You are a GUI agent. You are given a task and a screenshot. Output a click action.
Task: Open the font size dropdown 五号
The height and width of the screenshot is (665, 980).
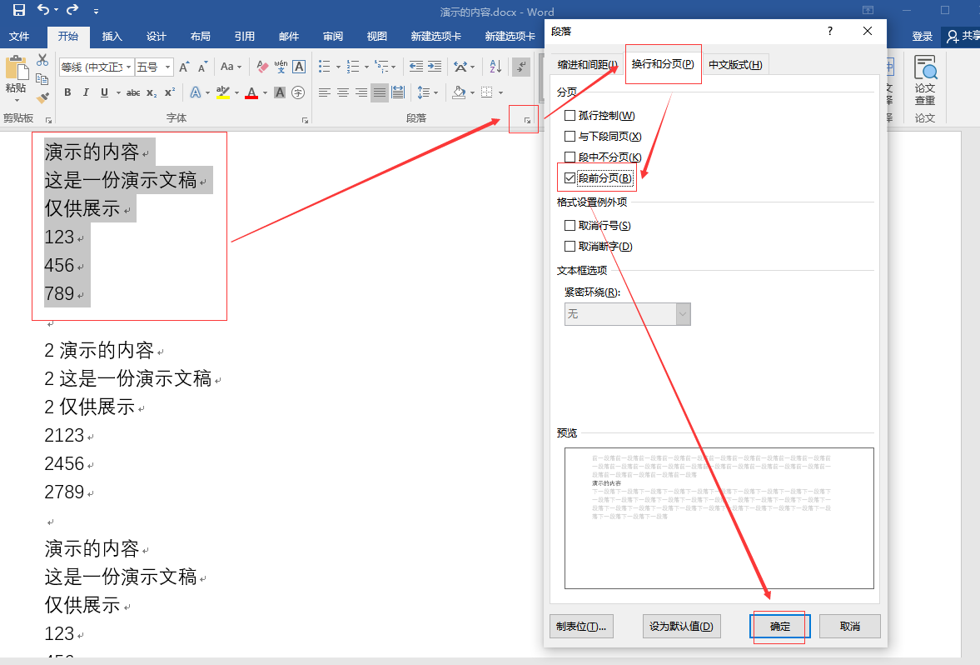167,67
